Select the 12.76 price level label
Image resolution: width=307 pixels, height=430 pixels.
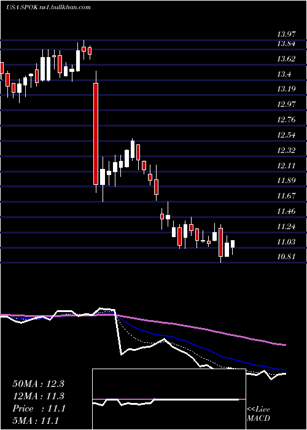(x=286, y=120)
